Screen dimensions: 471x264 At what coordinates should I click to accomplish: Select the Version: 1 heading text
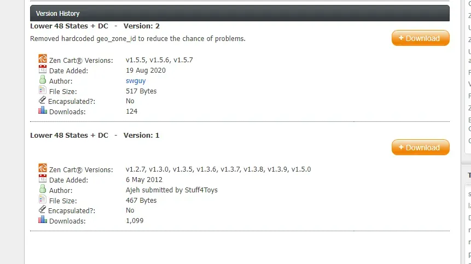(142, 136)
